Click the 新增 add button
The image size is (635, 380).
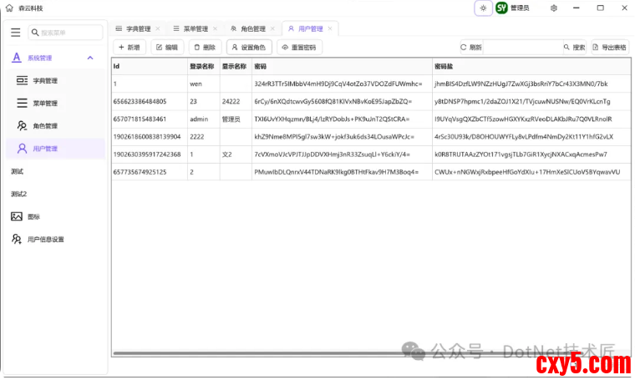(x=129, y=48)
